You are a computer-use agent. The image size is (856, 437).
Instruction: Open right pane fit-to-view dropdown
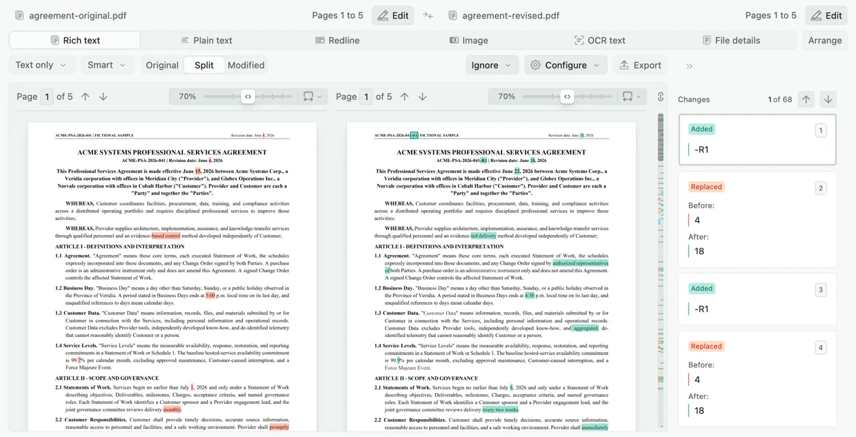(632, 96)
